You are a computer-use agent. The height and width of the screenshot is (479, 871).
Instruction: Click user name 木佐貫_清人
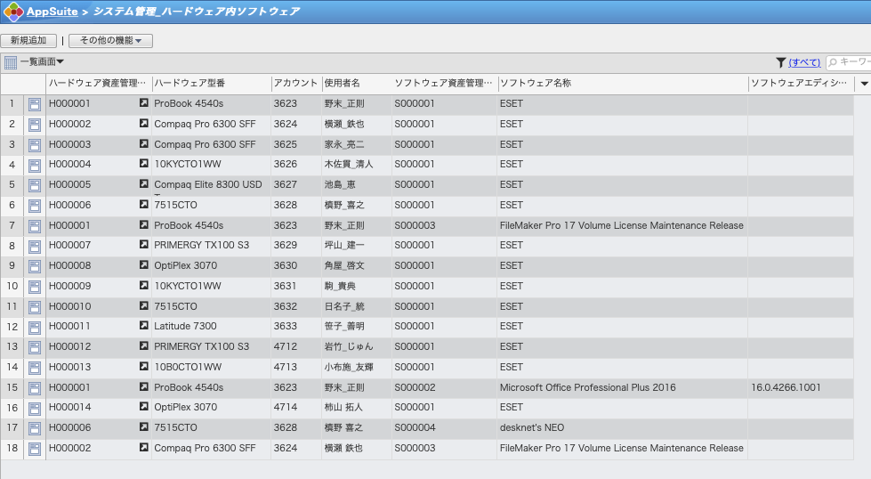[x=349, y=165]
